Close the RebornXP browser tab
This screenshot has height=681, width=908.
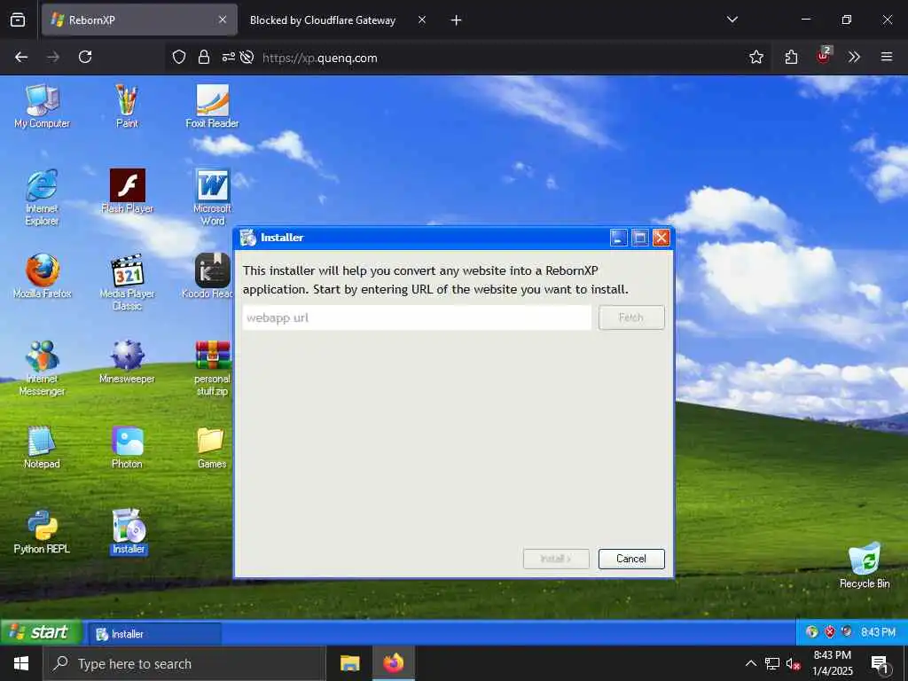[223, 20]
